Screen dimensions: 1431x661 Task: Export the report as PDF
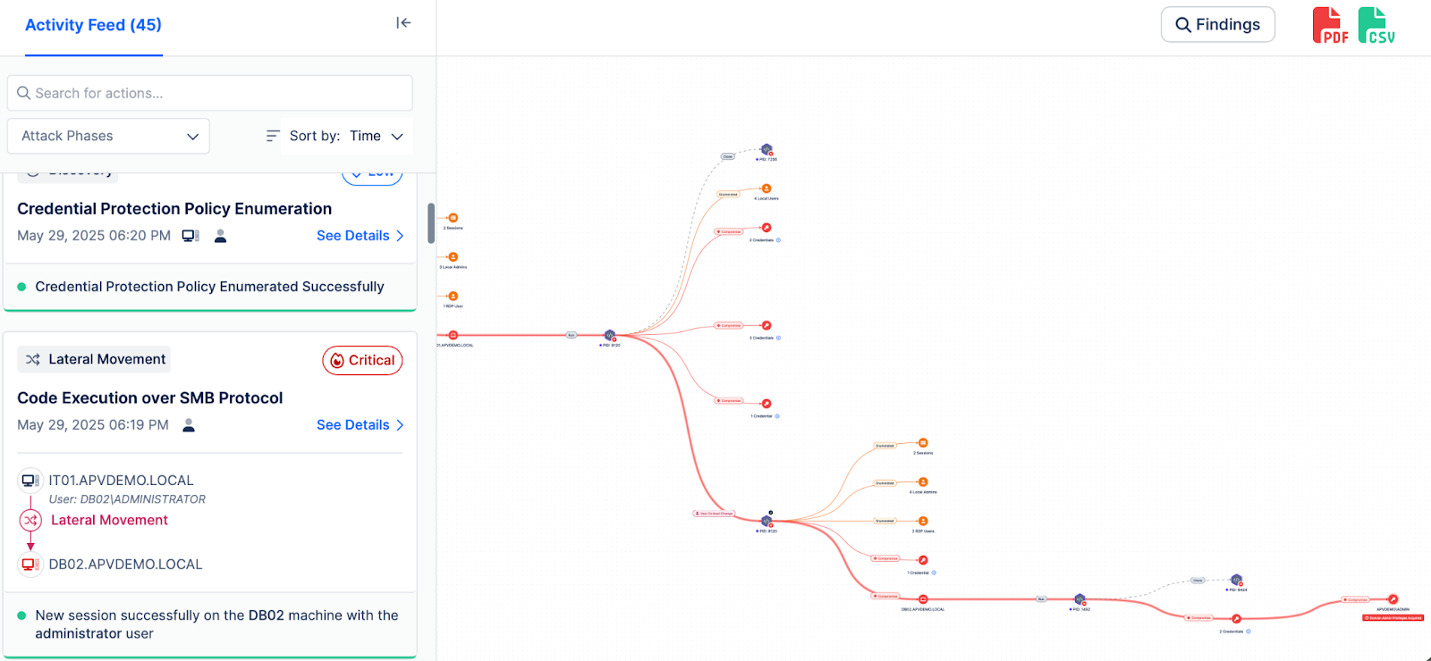tap(1330, 25)
